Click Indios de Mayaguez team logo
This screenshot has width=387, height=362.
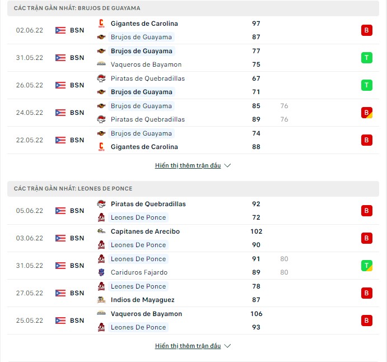tap(101, 300)
